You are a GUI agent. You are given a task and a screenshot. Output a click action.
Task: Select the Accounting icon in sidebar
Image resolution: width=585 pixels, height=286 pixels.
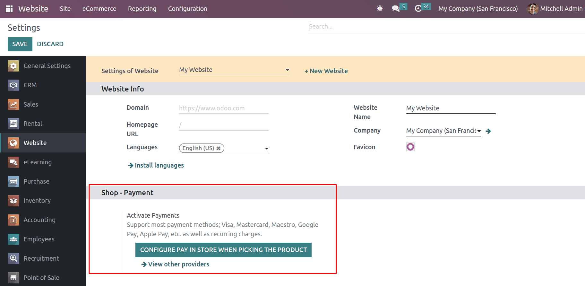click(13, 220)
